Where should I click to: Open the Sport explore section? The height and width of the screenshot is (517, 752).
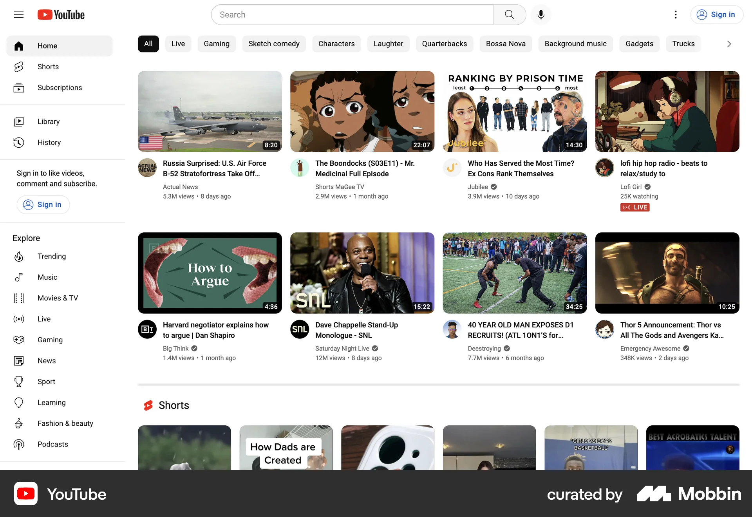46,381
